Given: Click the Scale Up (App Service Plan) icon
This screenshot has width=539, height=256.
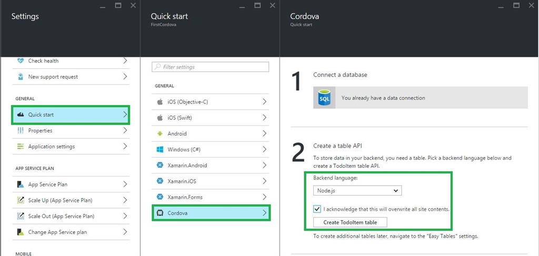Looking at the screenshot, I should [21, 200].
